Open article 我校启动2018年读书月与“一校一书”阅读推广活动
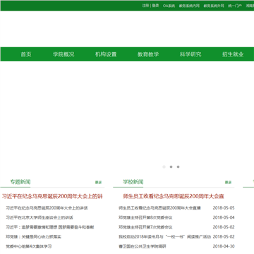Viewport: 254px width, 254px height. [x=164, y=236]
